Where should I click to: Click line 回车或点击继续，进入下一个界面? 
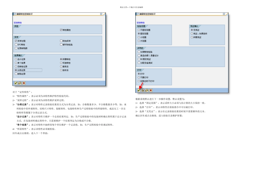[30, 133]
